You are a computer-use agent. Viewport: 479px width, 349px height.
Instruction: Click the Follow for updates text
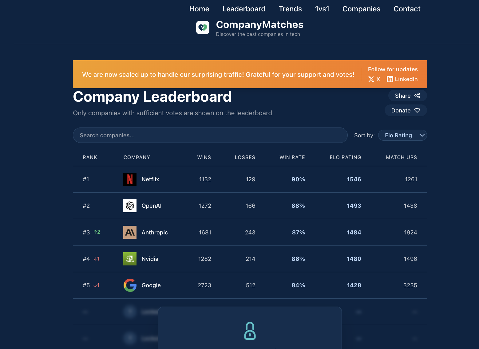pyautogui.click(x=393, y=69)
